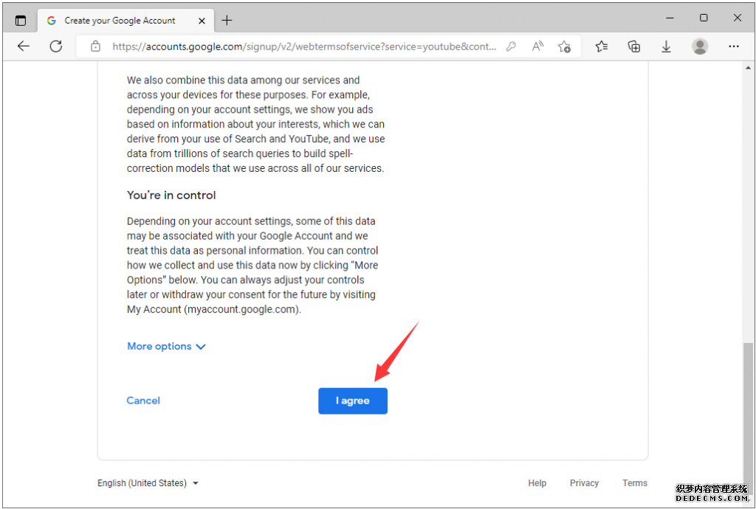Open the Favorites list icon
756x509 pixels.
tap(601, 46)
